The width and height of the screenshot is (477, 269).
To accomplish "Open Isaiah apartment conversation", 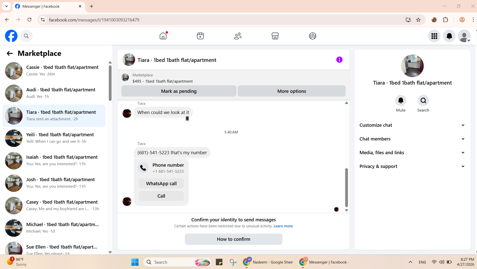I will tap(54, 161).
